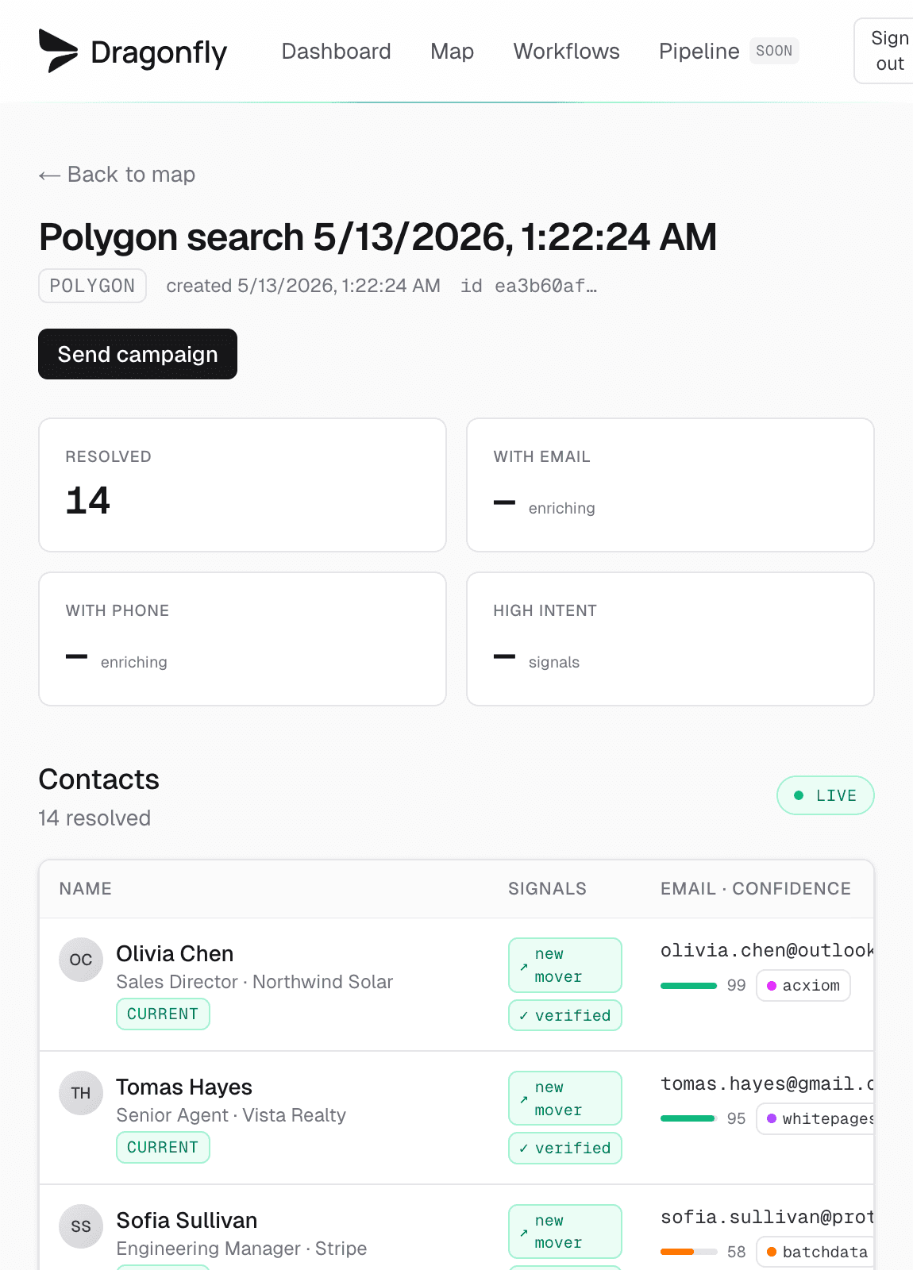Click the Dragonfly logo icon
Viewport: 913px width, 1270px height.
coord(58,51)
